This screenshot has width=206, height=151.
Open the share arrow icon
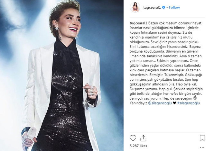tap(143, 138)
